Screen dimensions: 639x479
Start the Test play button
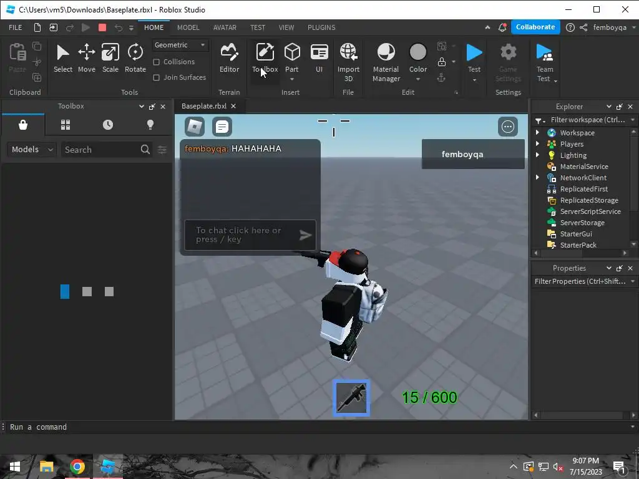474,53
